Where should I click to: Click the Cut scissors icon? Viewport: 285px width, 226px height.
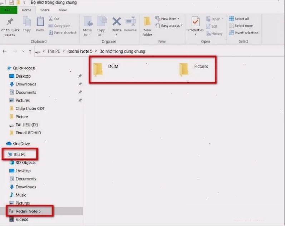[51, 19]
